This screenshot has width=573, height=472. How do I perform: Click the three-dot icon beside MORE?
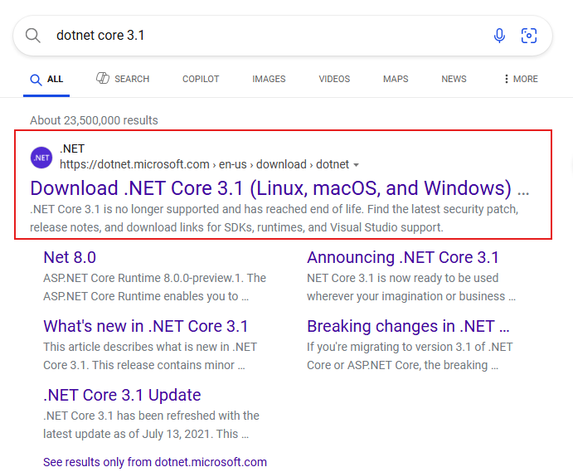506,79
